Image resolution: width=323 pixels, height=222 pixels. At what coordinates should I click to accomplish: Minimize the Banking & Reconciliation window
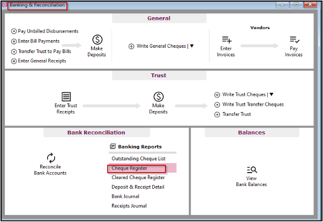tap(282, 5)
